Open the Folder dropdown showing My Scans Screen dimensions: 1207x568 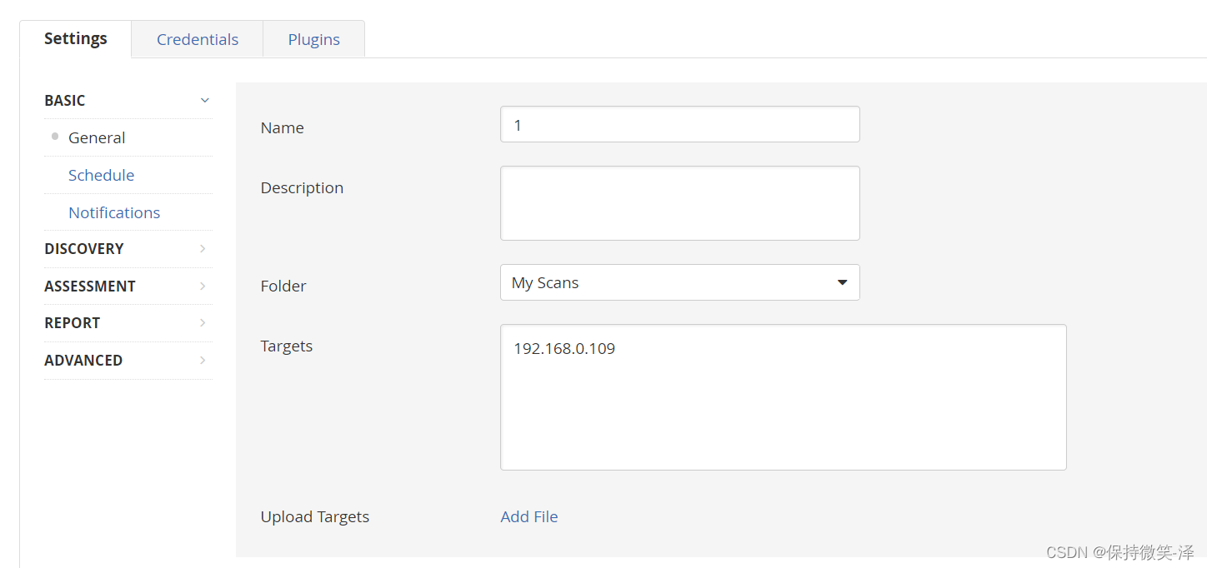click(679, 283)
